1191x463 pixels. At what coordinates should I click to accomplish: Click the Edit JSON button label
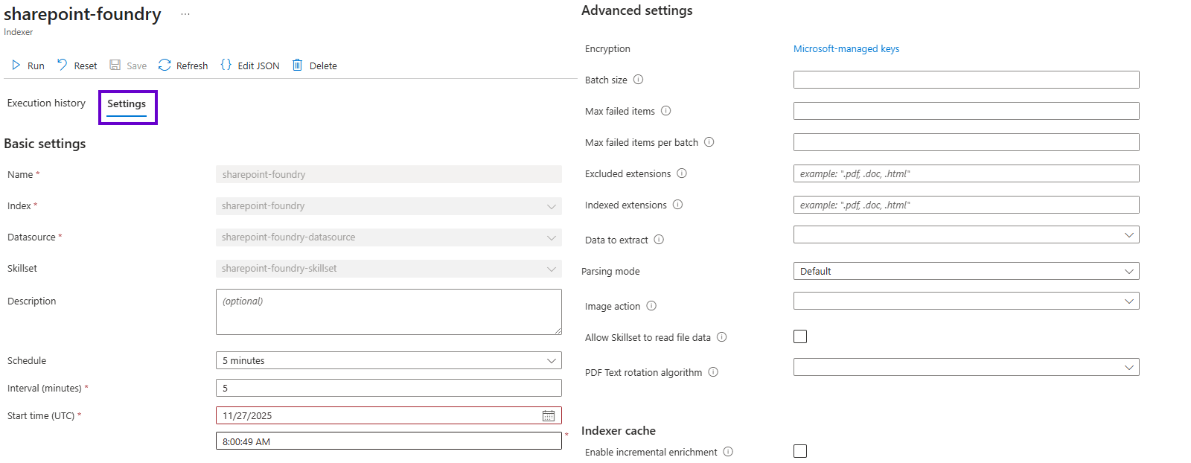258,66
